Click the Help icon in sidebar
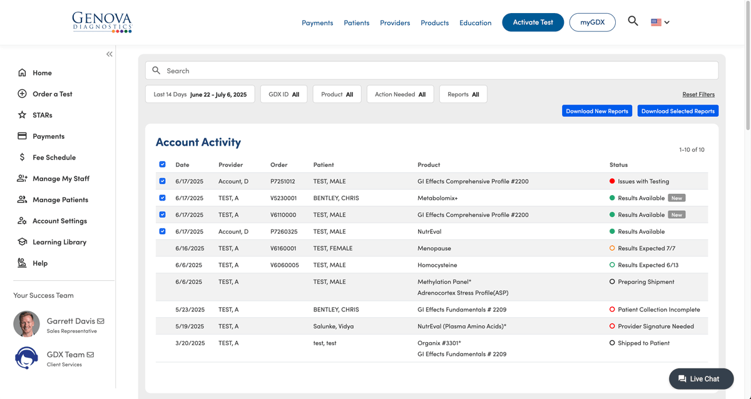 (22, 263)
